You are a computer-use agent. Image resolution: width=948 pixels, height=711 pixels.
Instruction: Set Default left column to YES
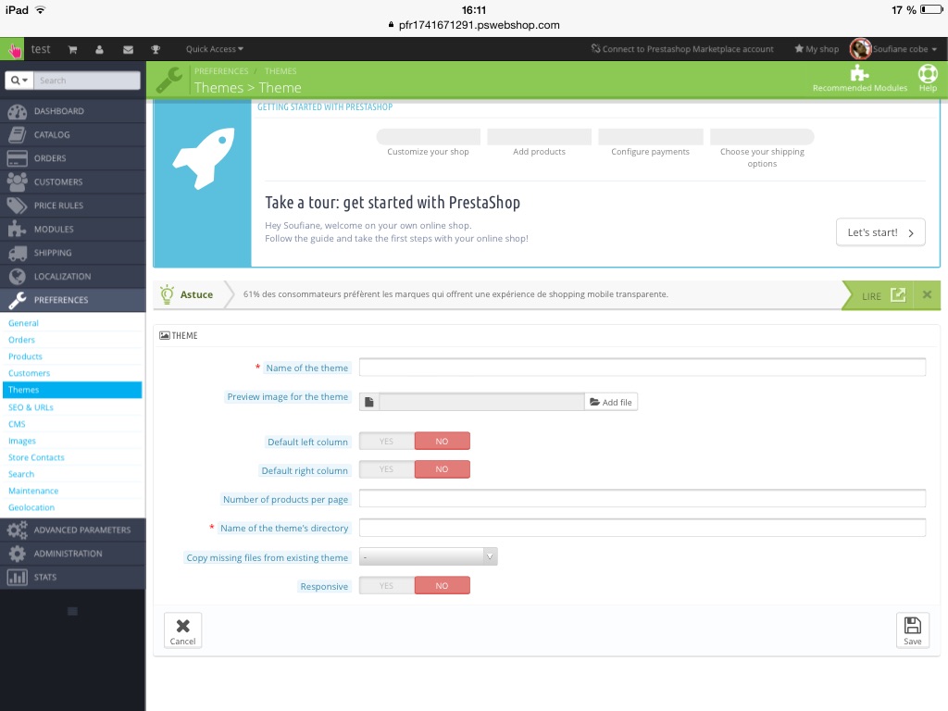pos(387,442)
